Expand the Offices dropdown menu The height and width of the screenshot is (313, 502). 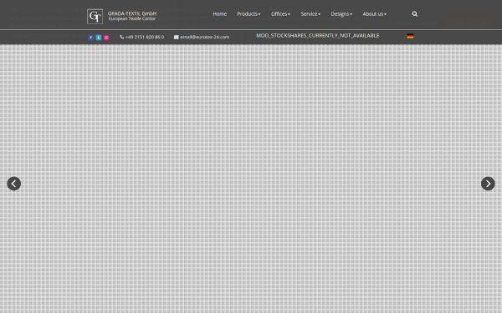pyautogui.click(x=280, y=14)
